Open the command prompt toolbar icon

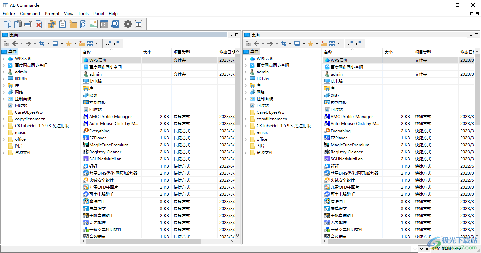click(104, 24)
